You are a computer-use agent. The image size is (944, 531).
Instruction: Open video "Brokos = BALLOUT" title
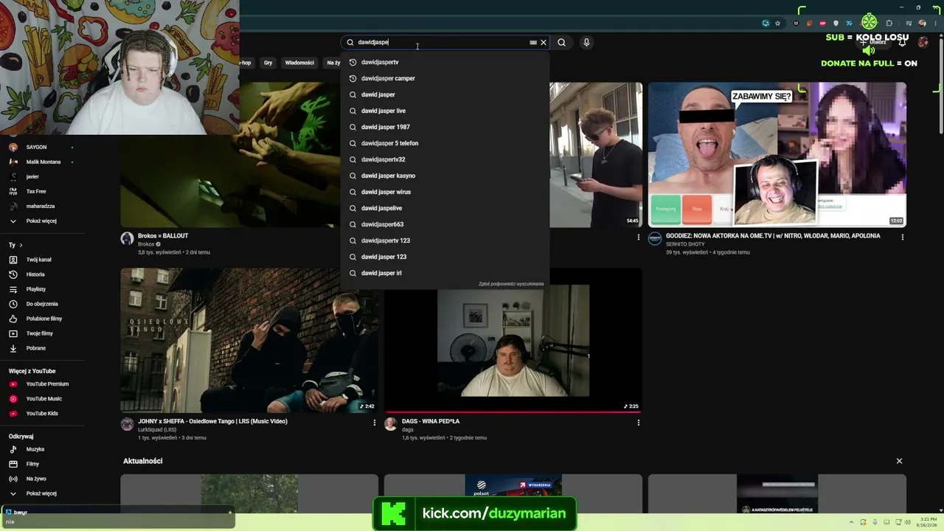click(x=163, y=236)
